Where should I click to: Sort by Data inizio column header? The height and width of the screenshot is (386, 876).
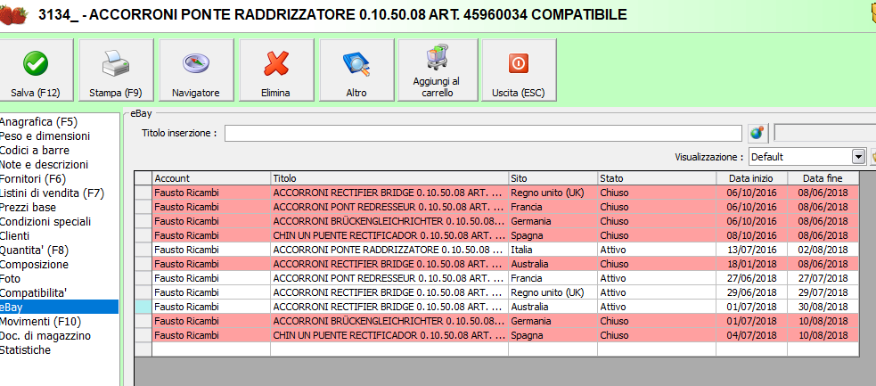[751, 178]
